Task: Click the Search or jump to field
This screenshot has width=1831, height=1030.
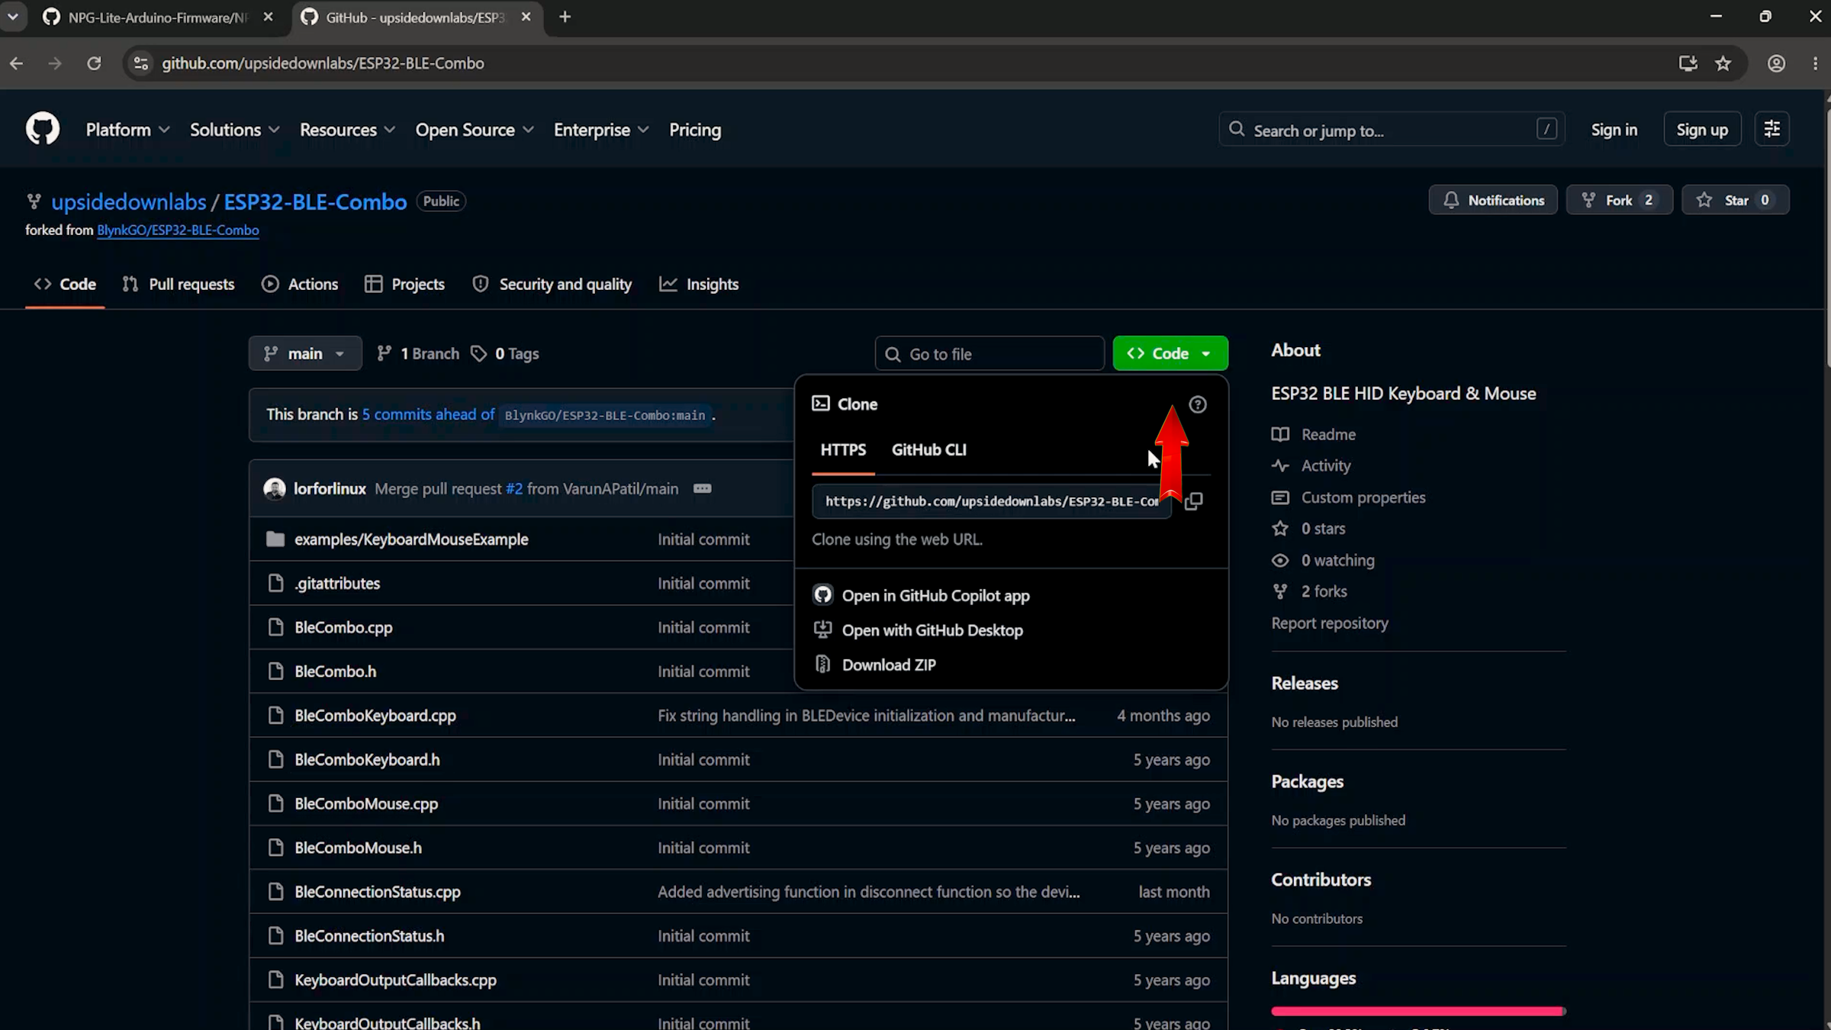Action: tap(1392, 130)
